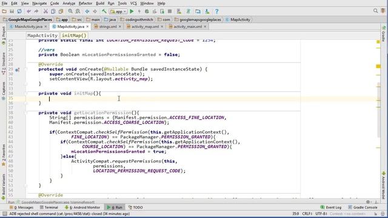The height and width of the screenshot is (218, 388).
Task: Click the Open folder toolbar icon
Action: 4,12
